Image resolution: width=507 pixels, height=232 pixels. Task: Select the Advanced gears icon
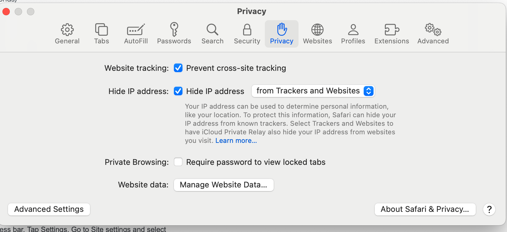(433, 34)
